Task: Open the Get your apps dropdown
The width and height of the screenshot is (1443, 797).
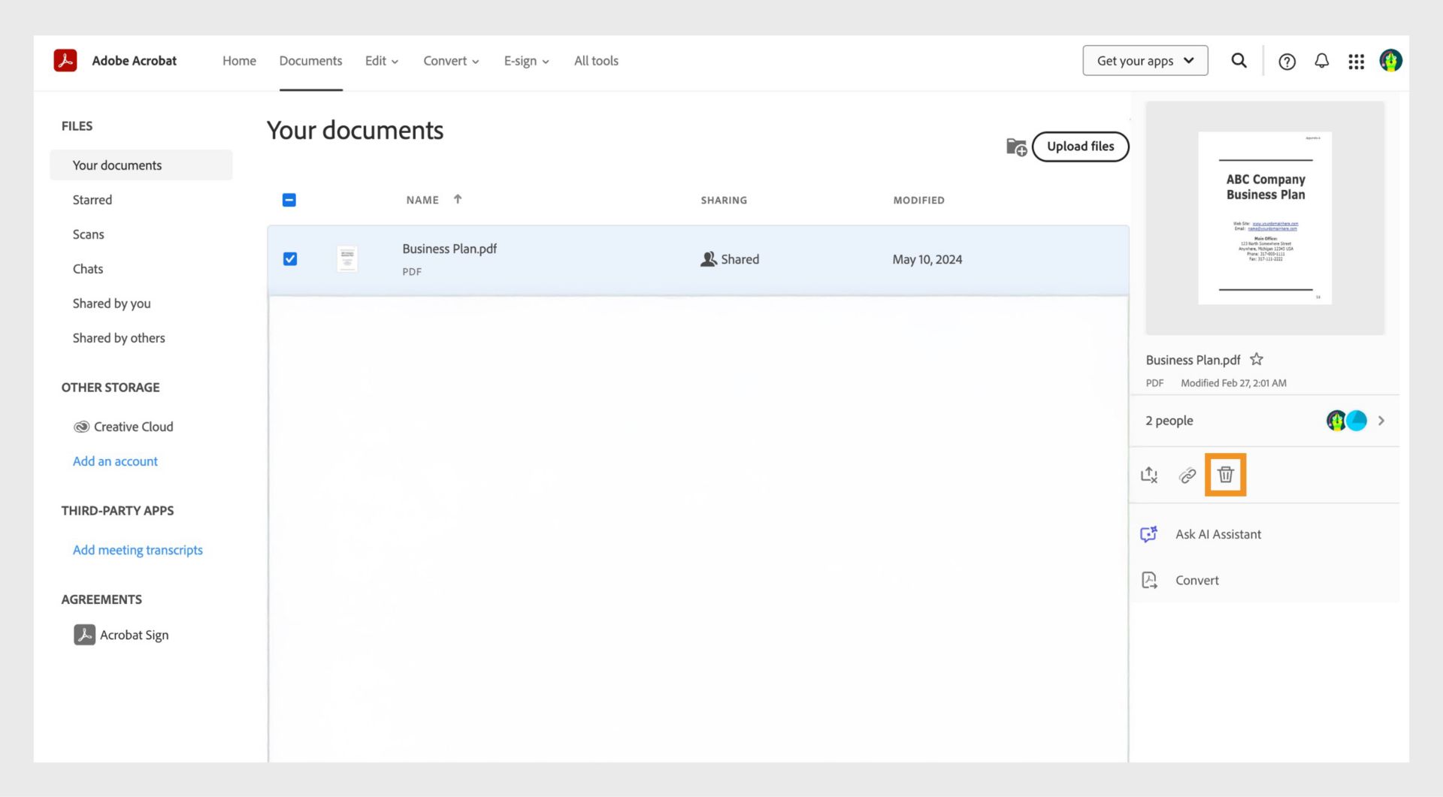Action: coord(1145,61)
